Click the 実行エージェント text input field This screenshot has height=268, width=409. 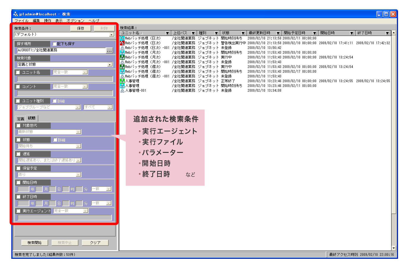[x=65, y=218]
